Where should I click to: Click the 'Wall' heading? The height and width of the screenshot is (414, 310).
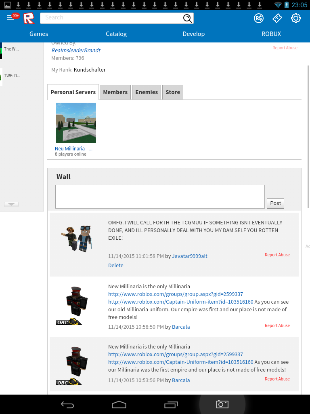(x=63, y=177)
